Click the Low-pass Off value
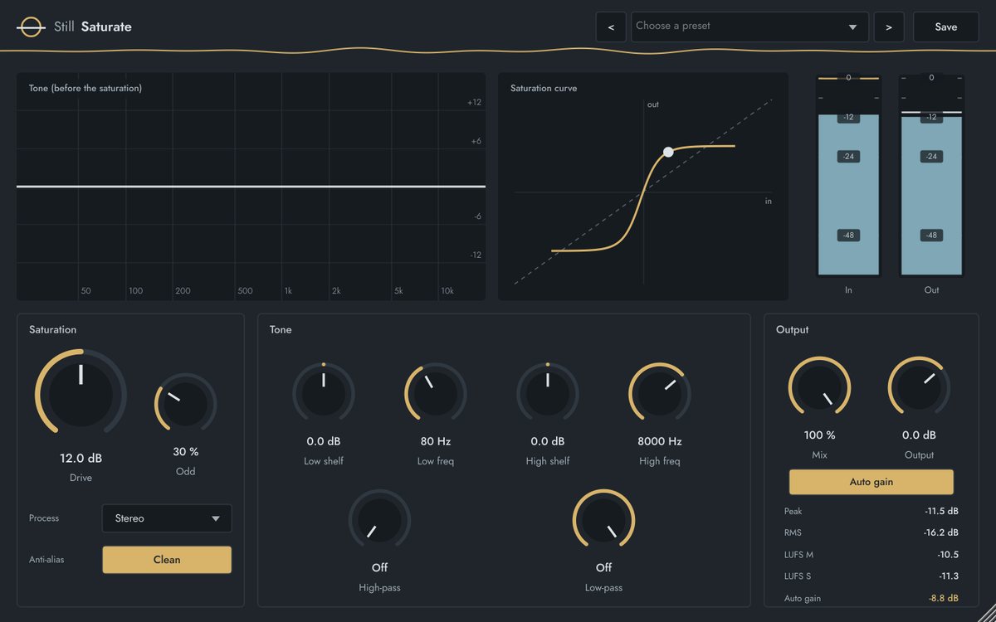The height and width of the screenshot is (622, 996). [603, 568]
